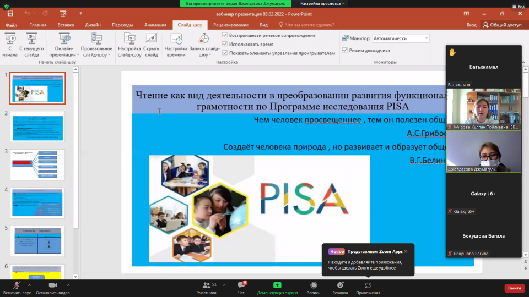
Task: Click 'Вход' sign-in link
Action: pyautogui.click(x=471, y=25)
